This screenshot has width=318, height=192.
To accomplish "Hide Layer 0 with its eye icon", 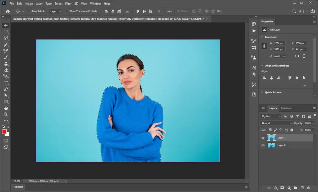I will click(x=263, y=145).
